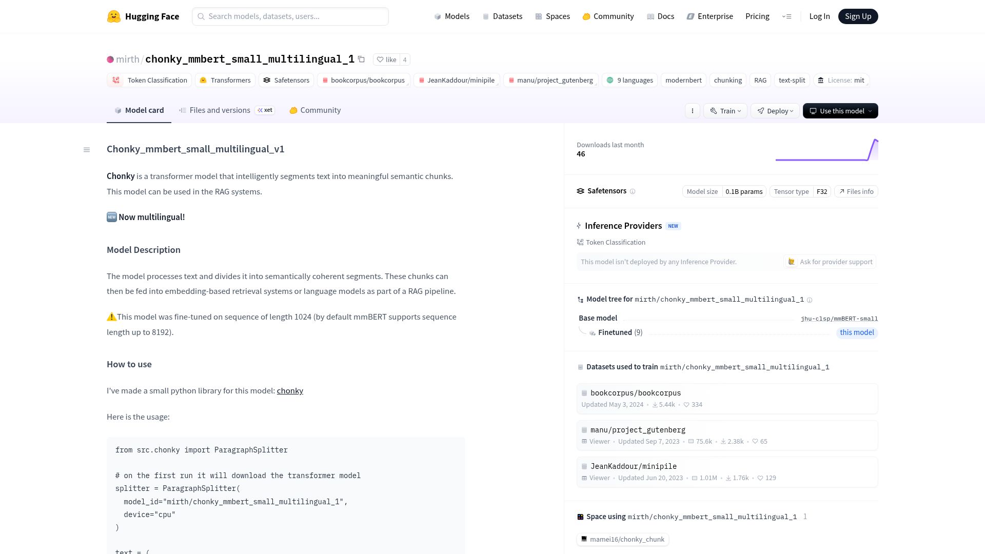The height and width of the screenshot is (554, 985).
Task: Expand the Use this model dropdown
Action: tap(840, 111)
